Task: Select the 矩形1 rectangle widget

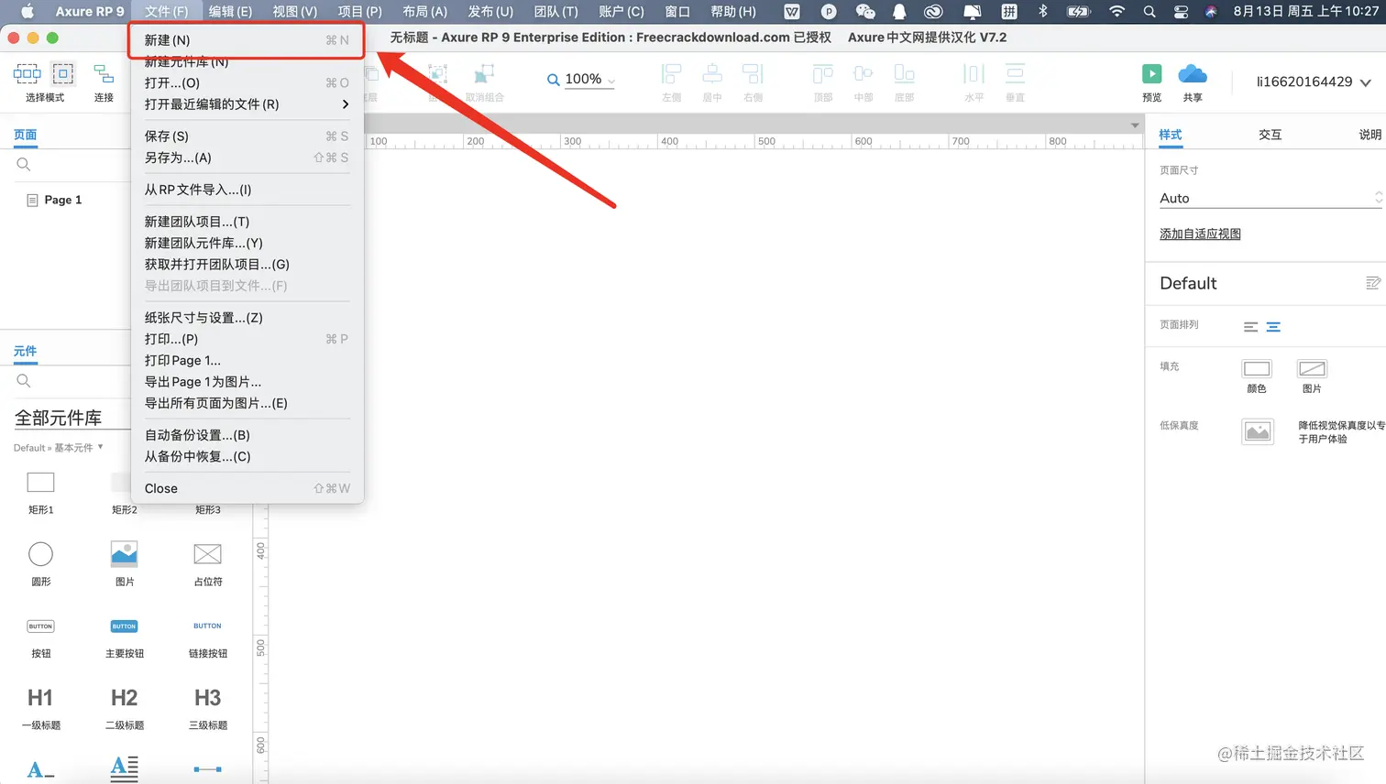Action: coord(41,483)
